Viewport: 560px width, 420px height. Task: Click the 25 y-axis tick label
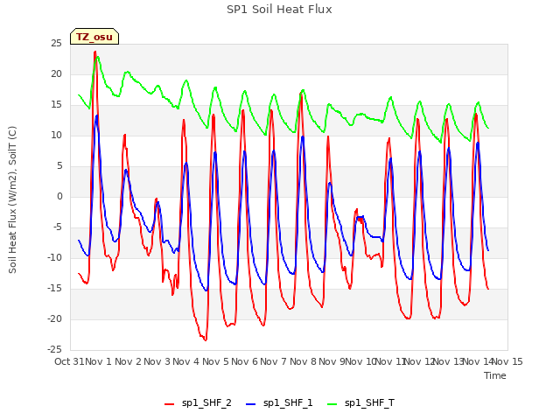56,44
